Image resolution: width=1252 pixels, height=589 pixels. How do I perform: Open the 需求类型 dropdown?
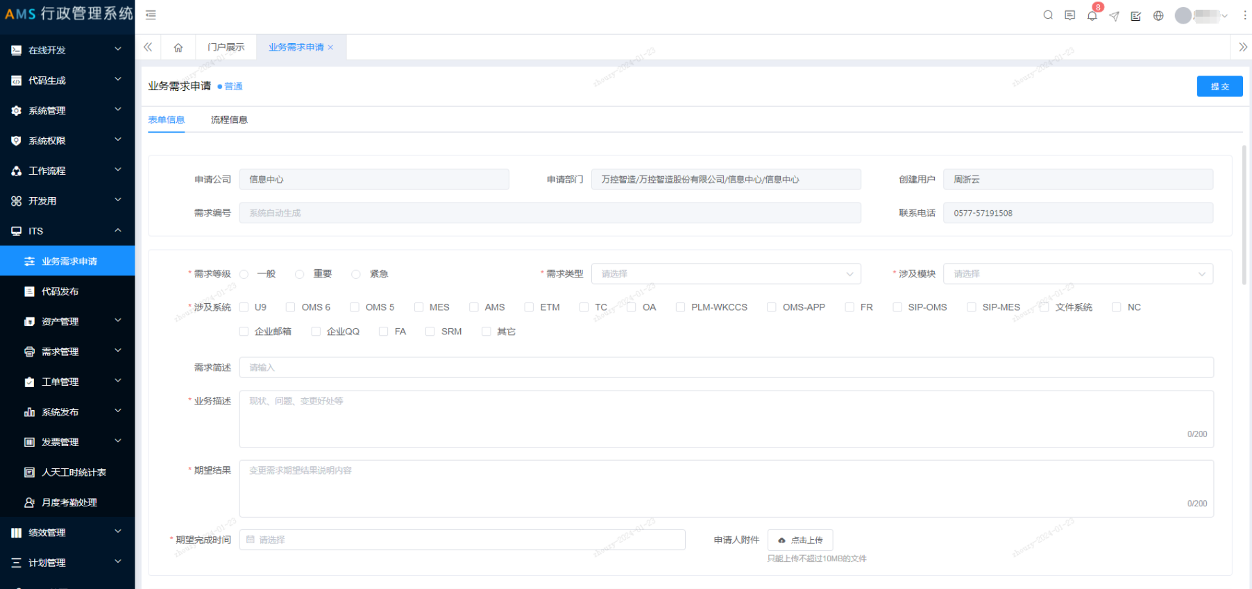coord(726,273)
